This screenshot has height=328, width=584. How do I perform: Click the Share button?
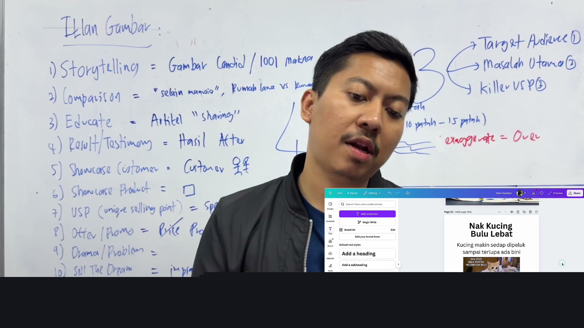coord(575,193)
